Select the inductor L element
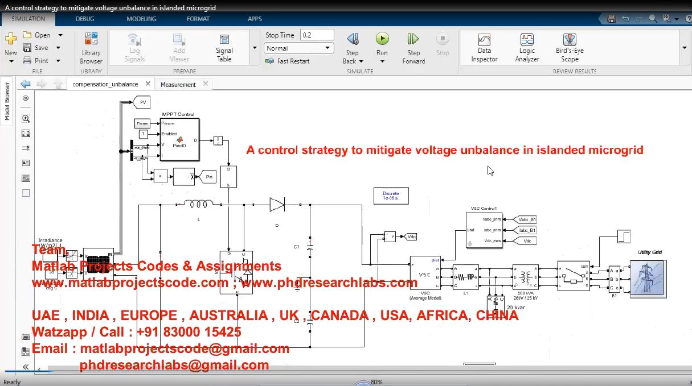Image resolution: width=692 pixels, height=386 pixels. pos(198,204)
